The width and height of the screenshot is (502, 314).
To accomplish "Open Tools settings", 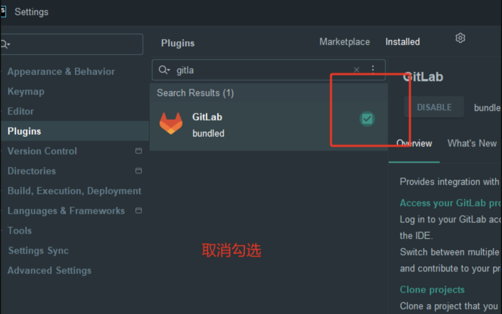I will click(20, 231).
